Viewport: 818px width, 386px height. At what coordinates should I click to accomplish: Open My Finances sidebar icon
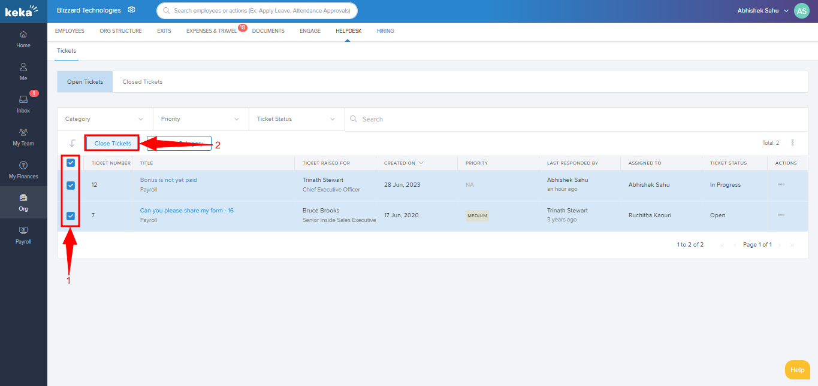click(x=23, y=169)
